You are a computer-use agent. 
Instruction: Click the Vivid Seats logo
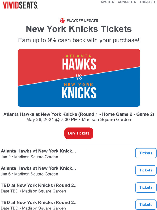(21, 5)
